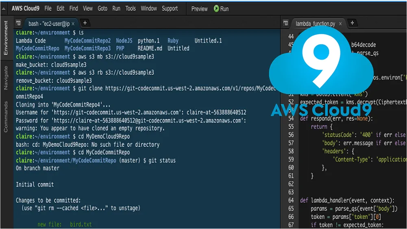Toggle the Commands side panel

click(x=6, y=116)
